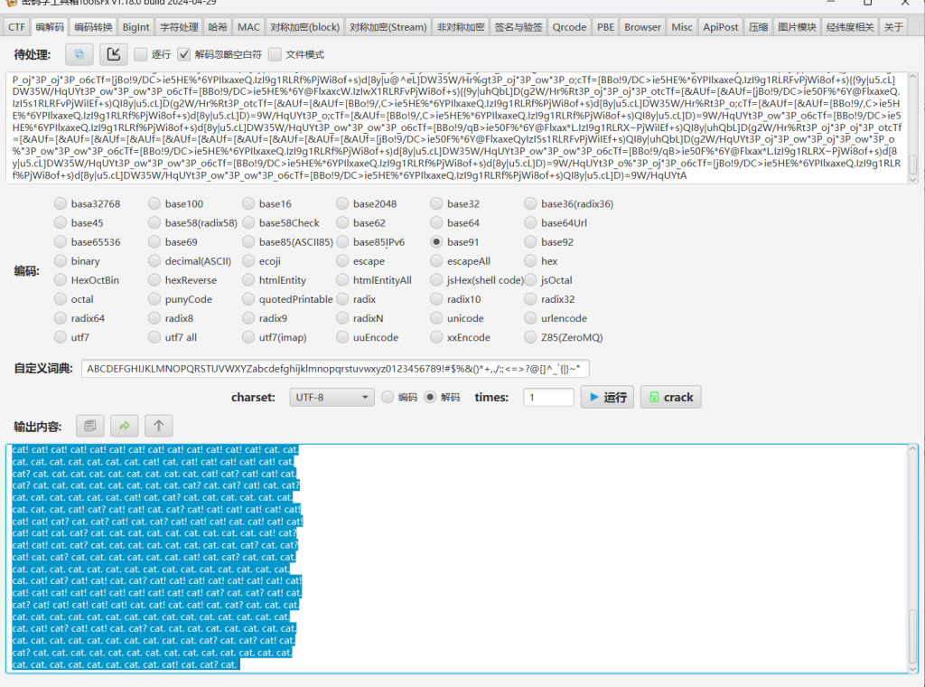This screenshot has height=687, width=925.
Task: Click the copy output icon beside 输出内容
Action: pyautogui.click(x=89, y=426)
